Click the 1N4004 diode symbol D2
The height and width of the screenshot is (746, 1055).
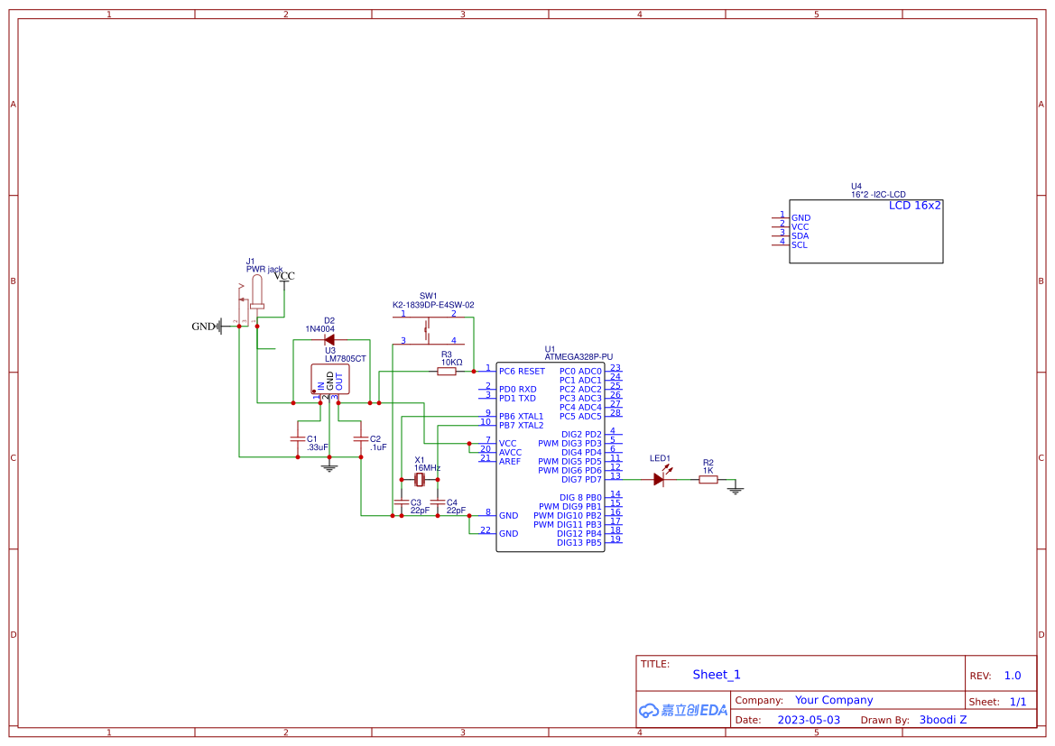(328, 338)
